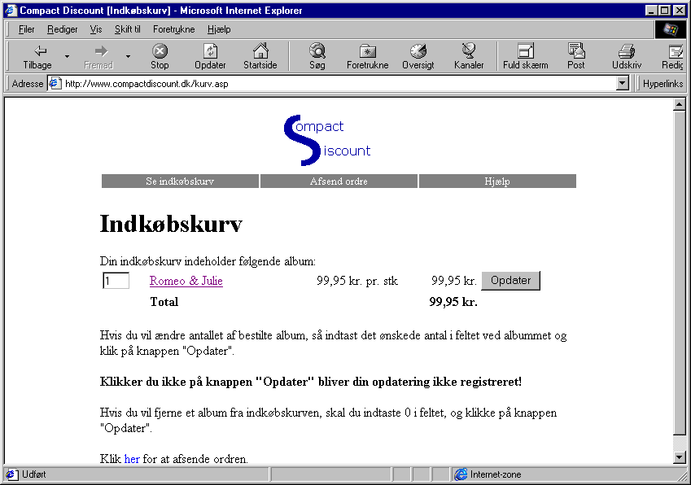Print the page with Udskriv icon
691x485 pixels.
pyautogui.click(x=627, y=56)
